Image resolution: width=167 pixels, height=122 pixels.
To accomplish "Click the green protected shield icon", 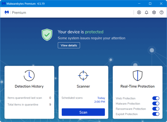I will [47, 35].
